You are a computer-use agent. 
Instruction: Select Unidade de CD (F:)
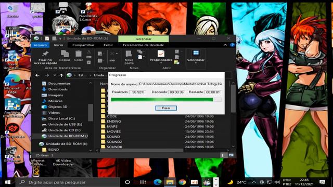tap(64, 130)
